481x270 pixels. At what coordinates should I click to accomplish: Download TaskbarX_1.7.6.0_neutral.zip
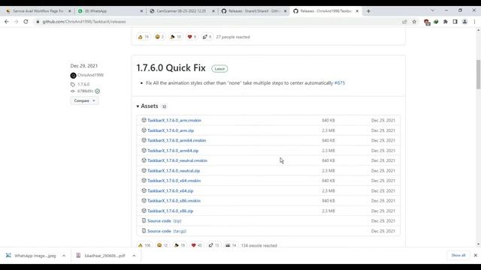pos(174,171)
